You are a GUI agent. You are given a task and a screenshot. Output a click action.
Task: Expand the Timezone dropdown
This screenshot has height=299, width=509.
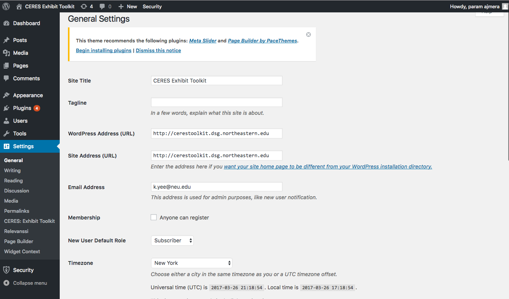tap(191, 263)
